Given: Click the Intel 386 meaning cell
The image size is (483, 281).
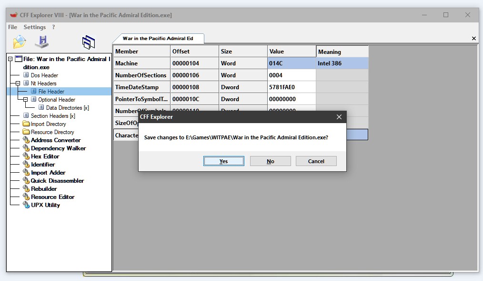Looking at the screenshot, I should click(x=342, y=63).
